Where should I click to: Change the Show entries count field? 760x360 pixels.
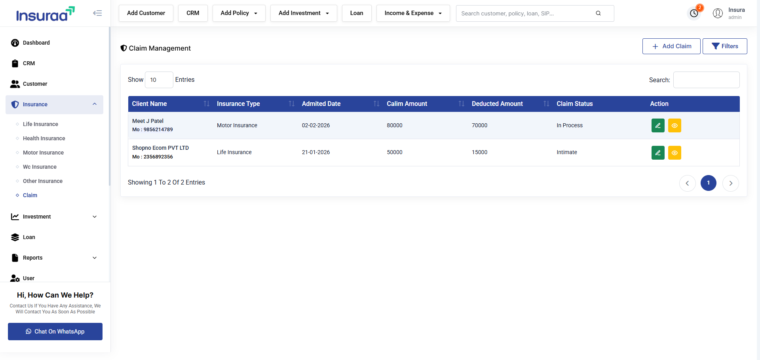pyautogui.click(x=159, y=80)
